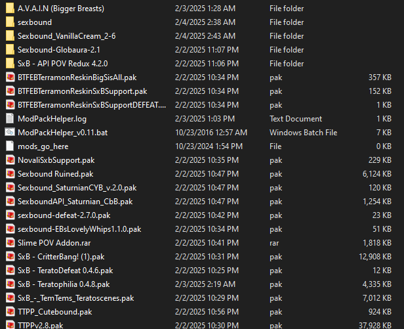Click the ModPackHelper.log text document icon
The height and width of the screenshot is (329, 404).
[9, 119]
